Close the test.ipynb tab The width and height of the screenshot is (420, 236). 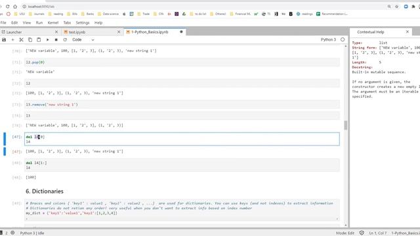[119, 32]
